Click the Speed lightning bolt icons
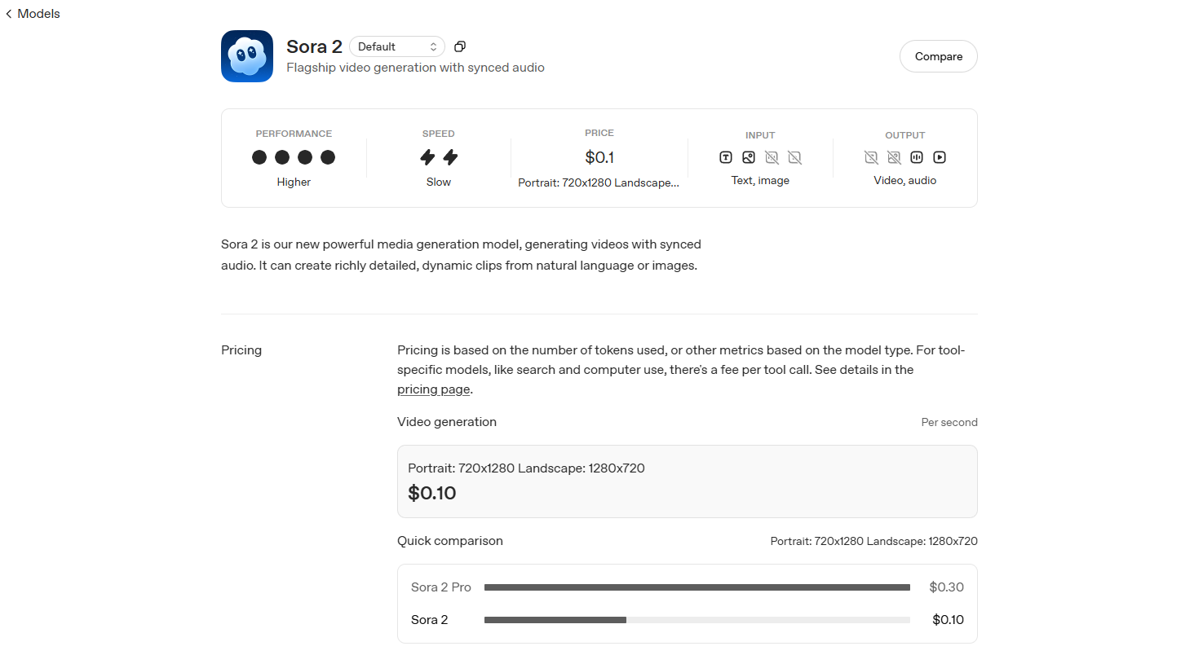Screen dimensions: 1194x655 [x=439, y=157]
